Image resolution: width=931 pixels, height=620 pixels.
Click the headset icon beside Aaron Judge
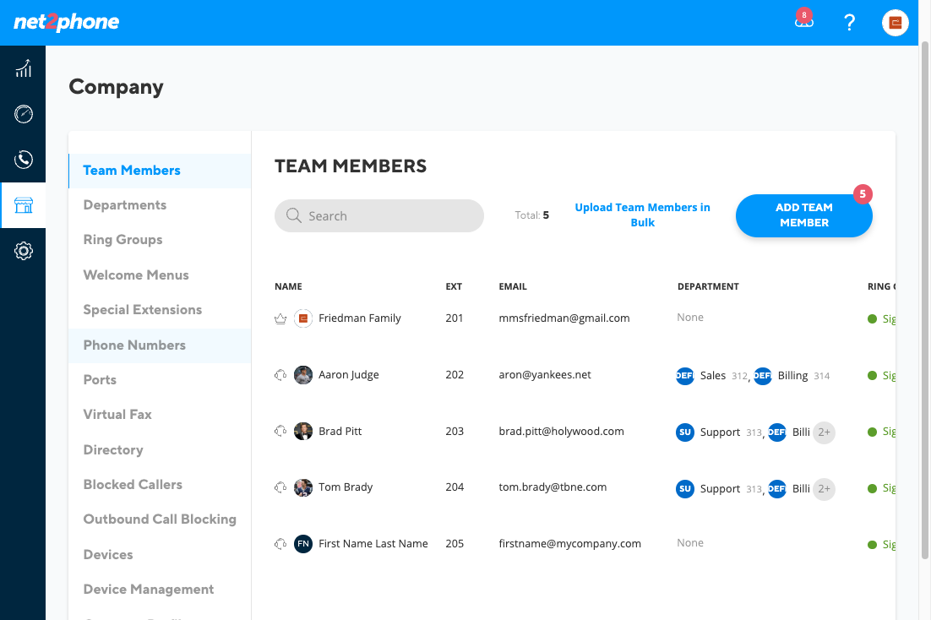[x=280, y=375]
